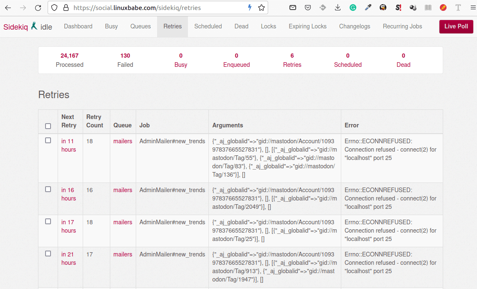
Task: Click the 130 Failed stat
Action: 125,60
